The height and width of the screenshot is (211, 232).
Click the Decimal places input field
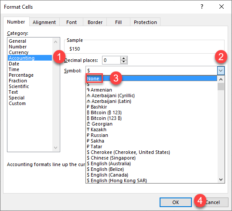[111, 60]
